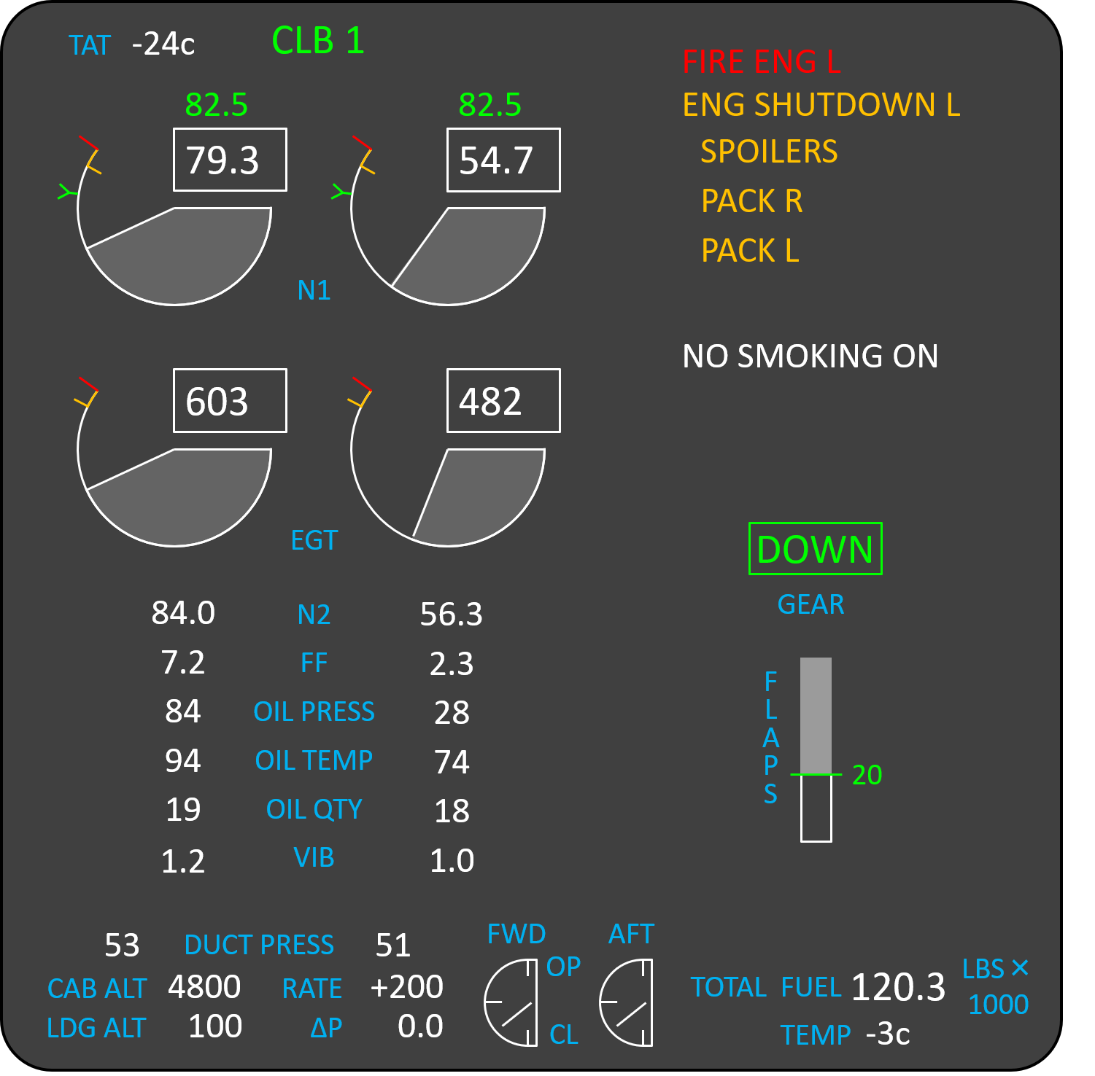Screen dimensions: 1095x1076
Task: Click the NO SMOKING ON memo message
Action: click(x=810, y=356)
